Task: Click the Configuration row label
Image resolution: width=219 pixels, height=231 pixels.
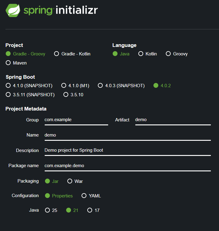Action: [25, 196]
